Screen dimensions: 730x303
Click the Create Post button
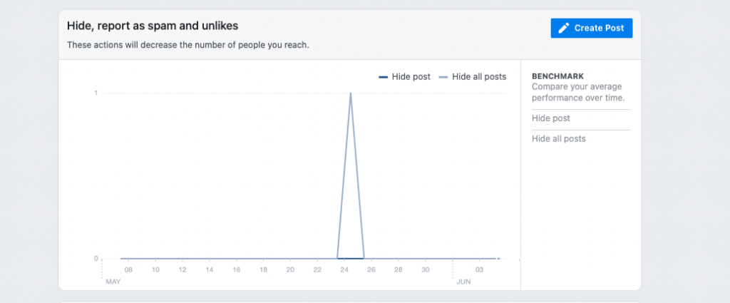point(591,28)
